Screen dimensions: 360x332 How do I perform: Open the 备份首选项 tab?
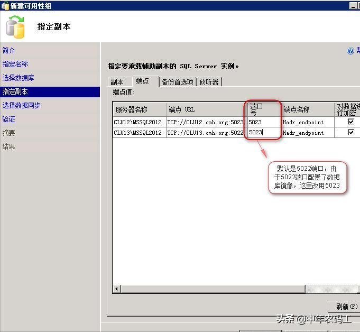178,82
